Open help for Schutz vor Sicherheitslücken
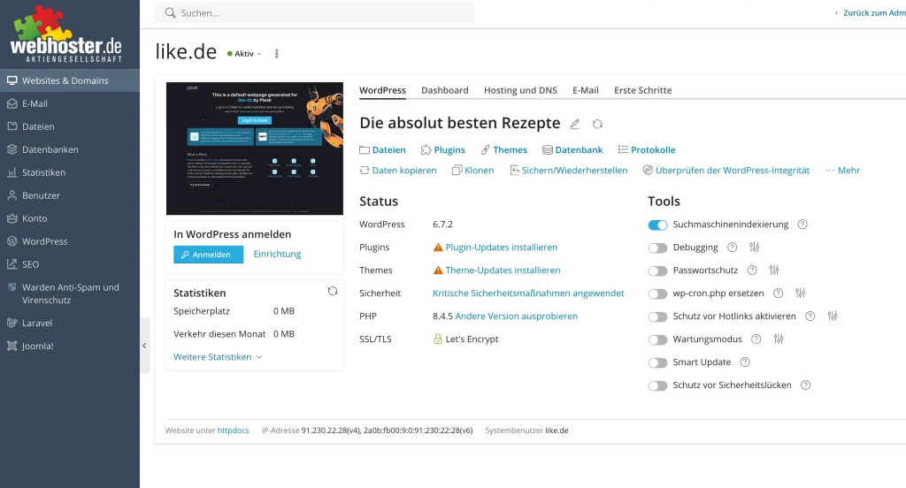The image size is (906, 488). pos(805,385)
